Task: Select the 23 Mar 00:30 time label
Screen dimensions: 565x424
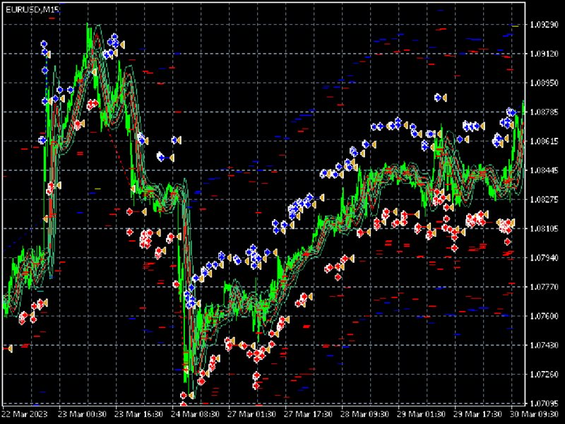Action: [82, 414]
